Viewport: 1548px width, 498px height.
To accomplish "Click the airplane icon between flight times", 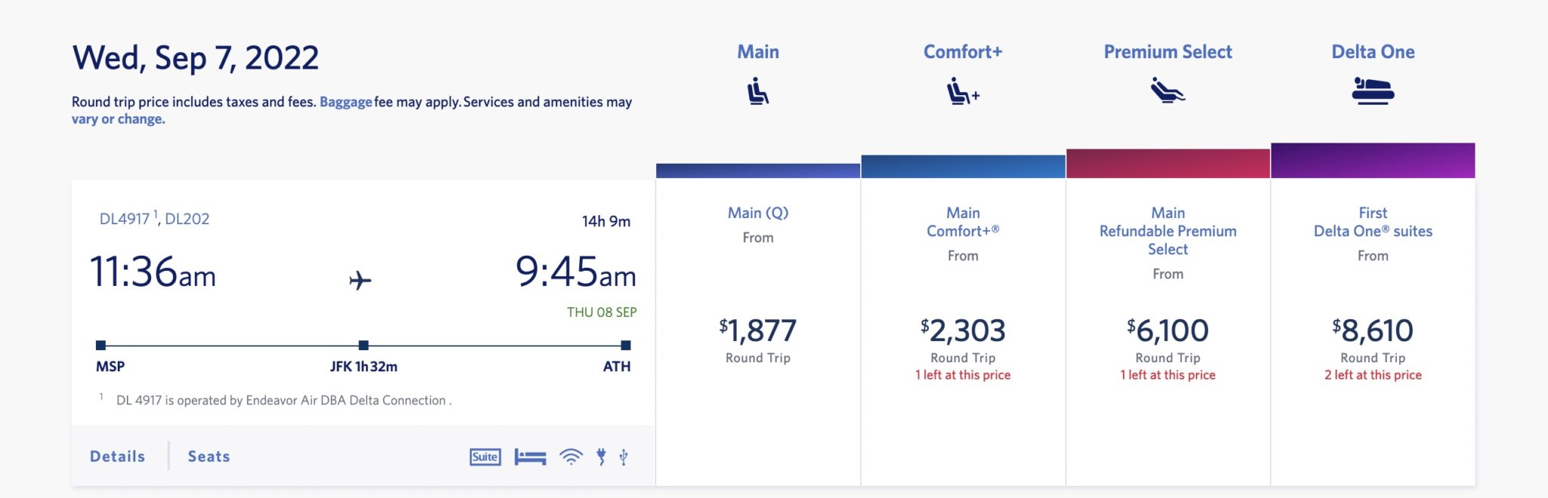I will 361,281.
